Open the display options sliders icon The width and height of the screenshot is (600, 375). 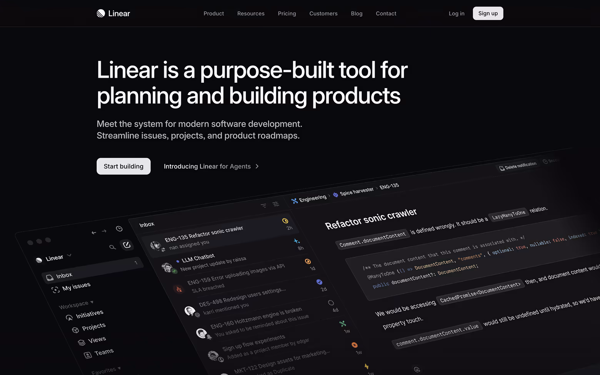point(276,204)
